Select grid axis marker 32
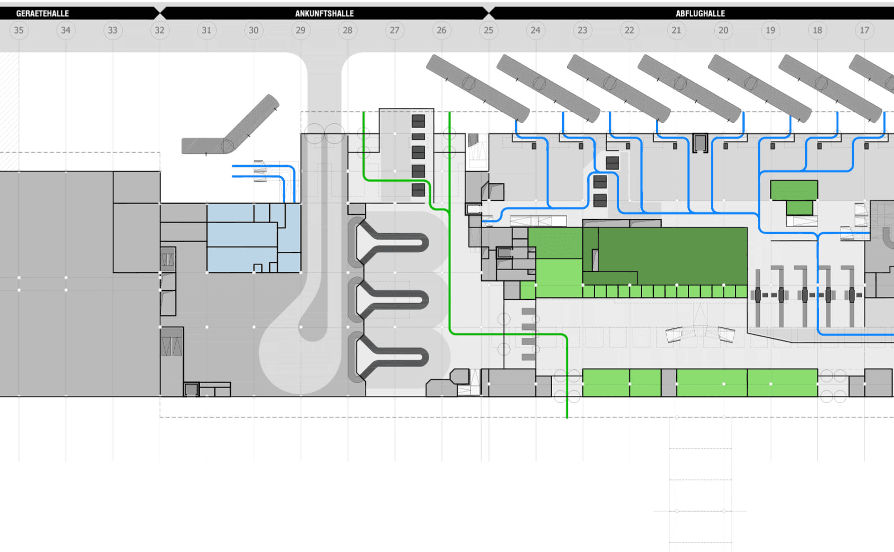894x552 pixels. (160, 30)
